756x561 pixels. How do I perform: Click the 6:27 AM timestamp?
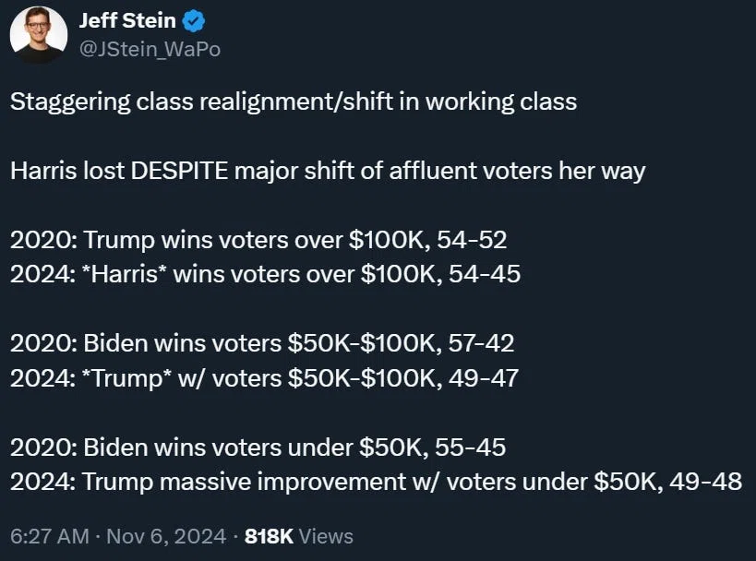[x=50, y=536]
